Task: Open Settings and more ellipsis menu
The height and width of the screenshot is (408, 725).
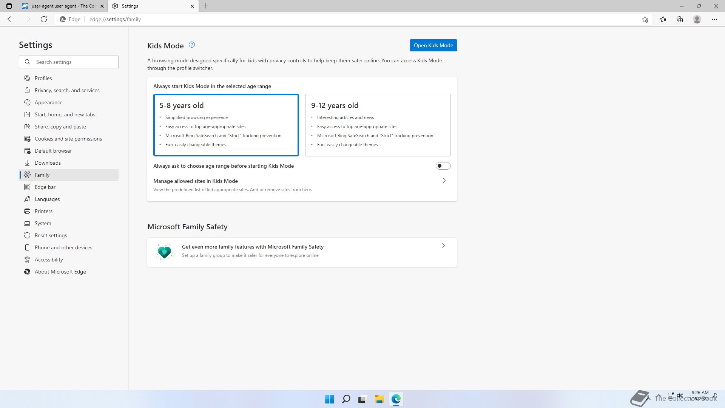Action: pos(714,19)
